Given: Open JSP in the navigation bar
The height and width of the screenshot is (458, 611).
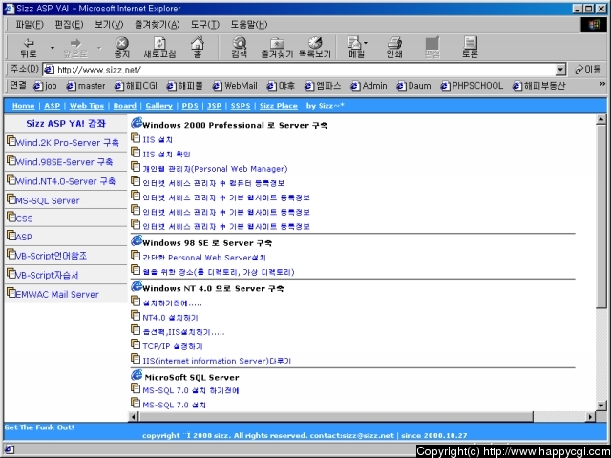Looking at the screenshot, I should click(214, 106).
